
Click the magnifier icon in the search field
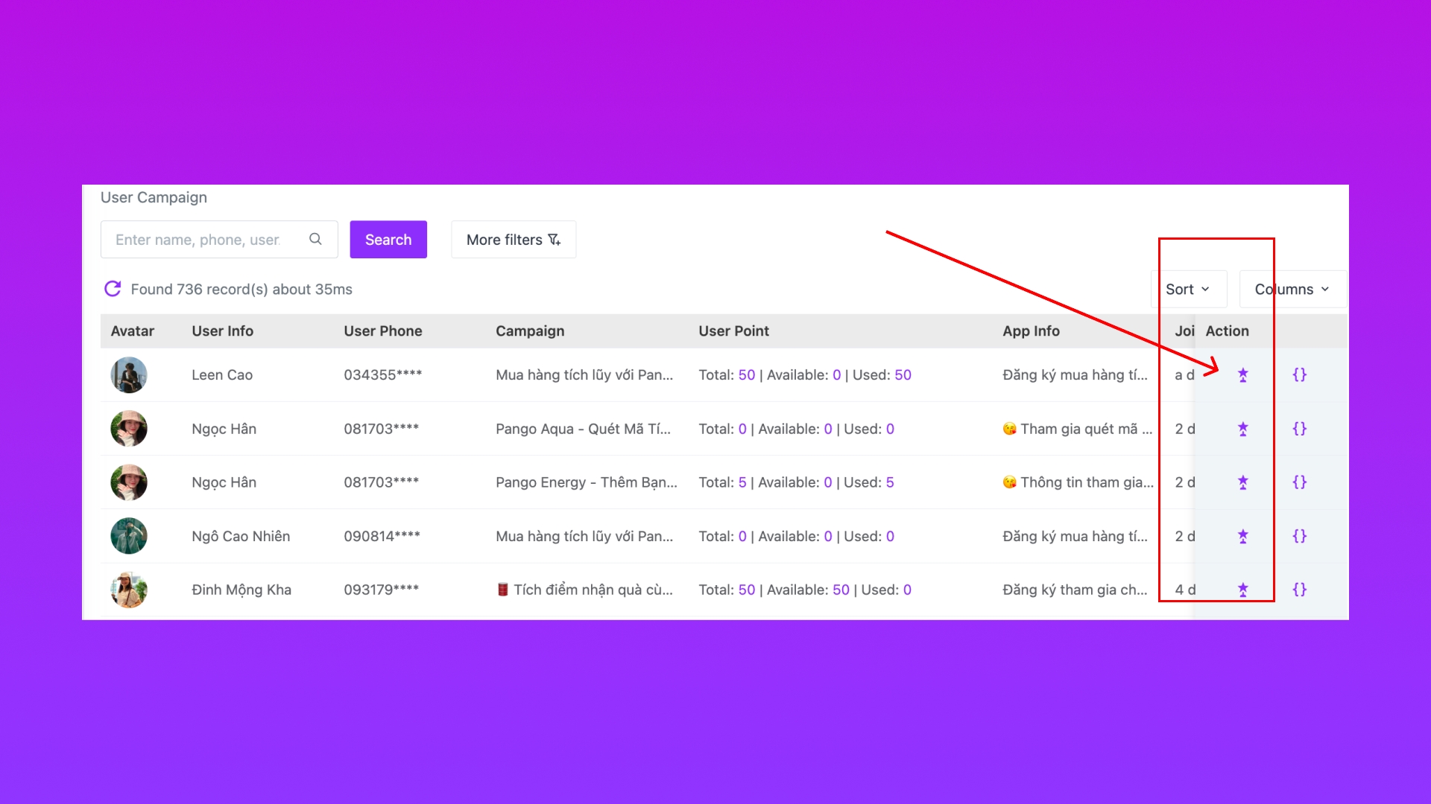click(x=315, y=239)
